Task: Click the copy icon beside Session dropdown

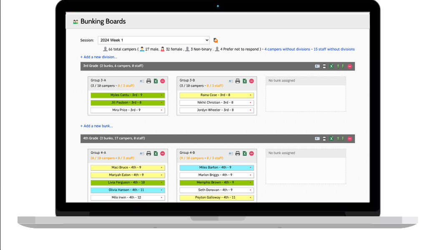Action: coord(216,40)
